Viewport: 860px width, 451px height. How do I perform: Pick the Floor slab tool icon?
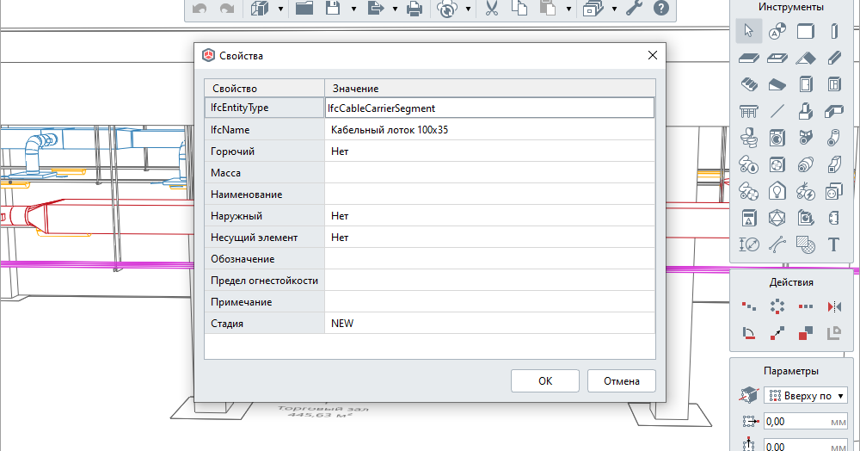(749, 58)
